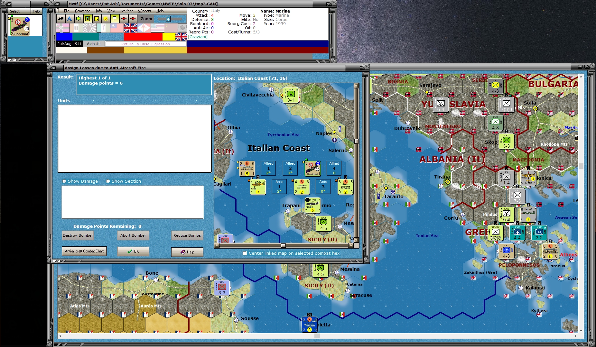
Task: Open the Interface menu
Action: click(x=126, y=11)
